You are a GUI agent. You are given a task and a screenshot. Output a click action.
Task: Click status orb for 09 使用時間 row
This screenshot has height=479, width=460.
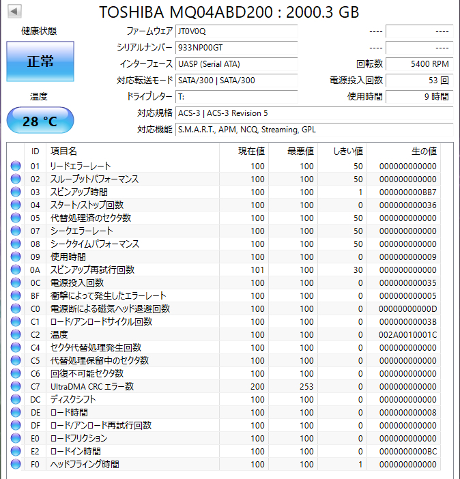16,257
